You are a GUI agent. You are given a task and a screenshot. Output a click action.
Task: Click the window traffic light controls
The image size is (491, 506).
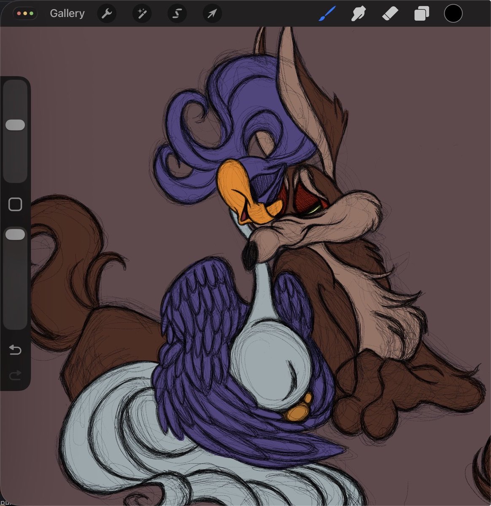click(x=25, y=13)
